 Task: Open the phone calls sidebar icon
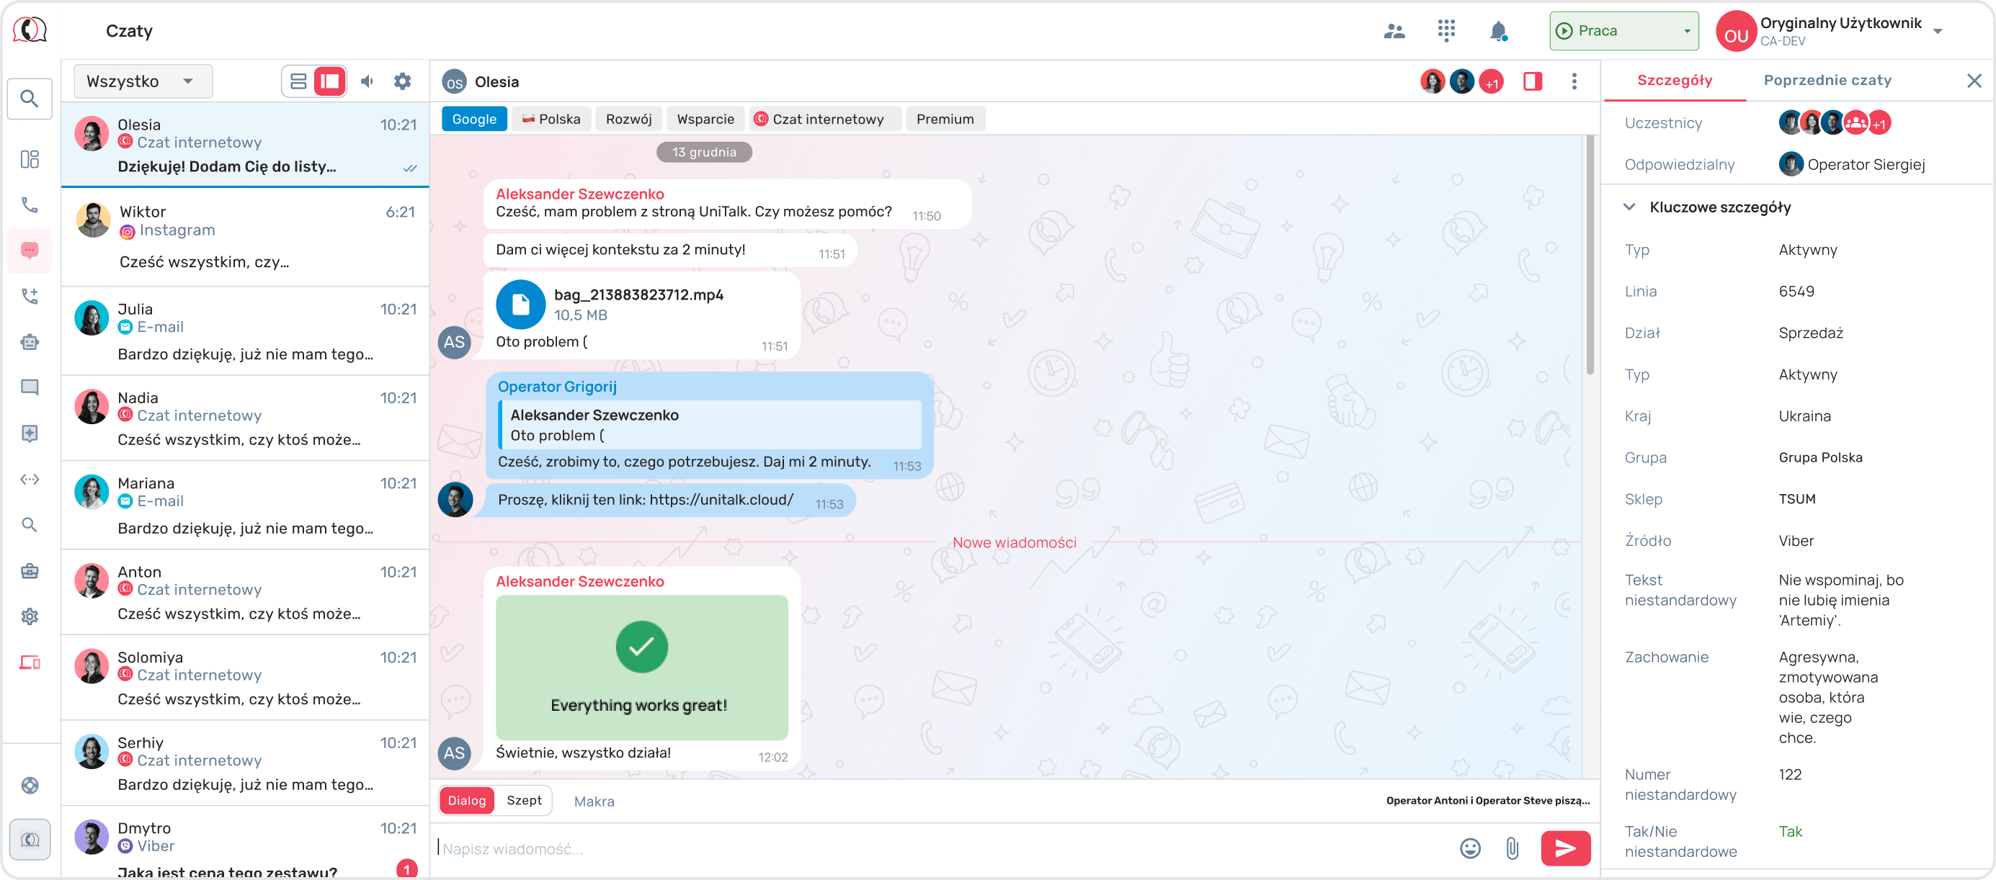[30, 205]
